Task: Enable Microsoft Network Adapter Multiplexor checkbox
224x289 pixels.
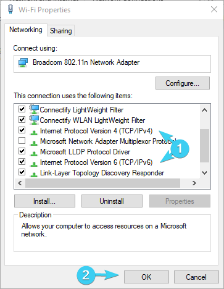Action: point(22,141)
